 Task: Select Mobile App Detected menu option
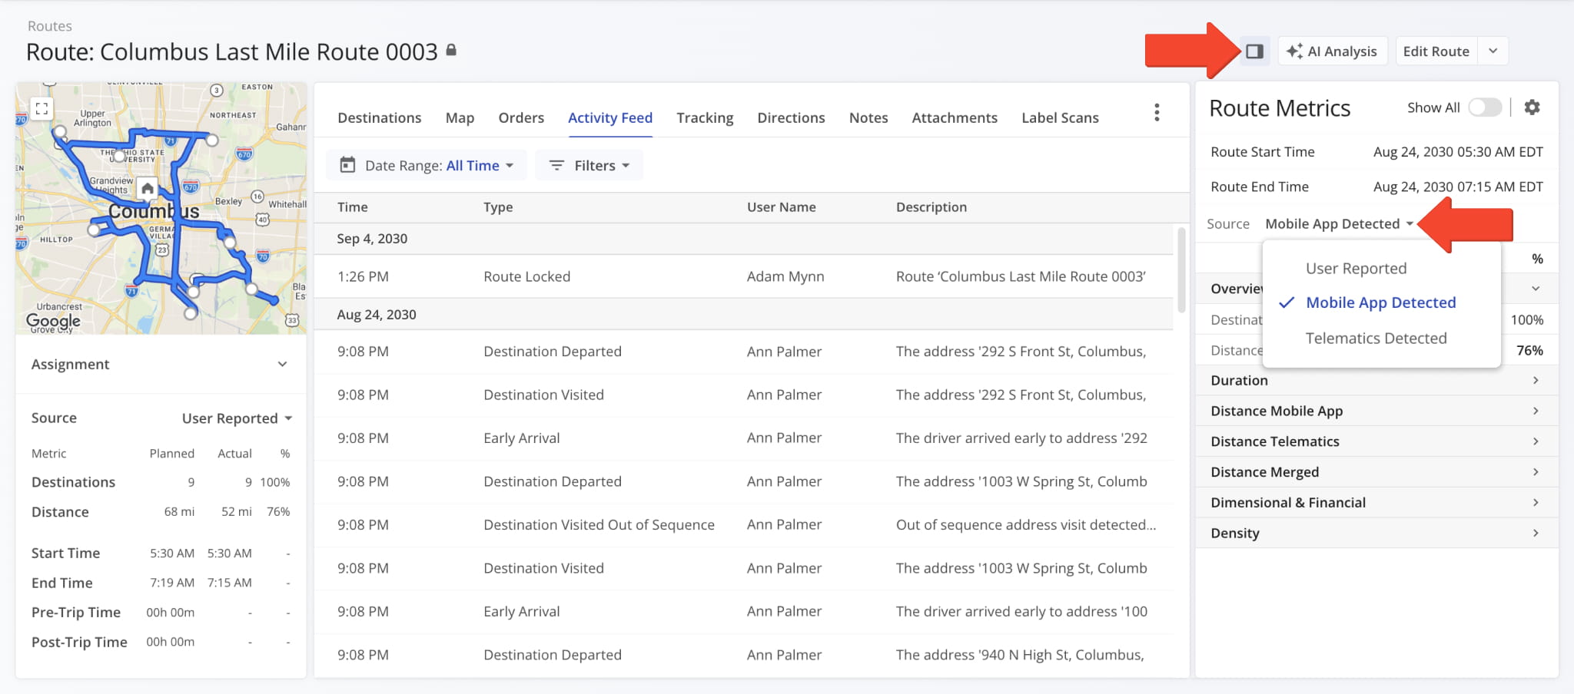[x=1382, y=302]
